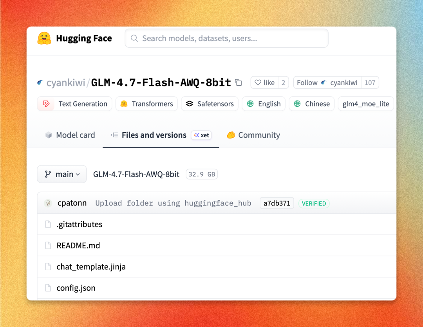This screenshot has height=327, width=423.
Task: Click cyankiwi avatar icon beside repo name
Action: pyautogui.click(x=40, y=83)
